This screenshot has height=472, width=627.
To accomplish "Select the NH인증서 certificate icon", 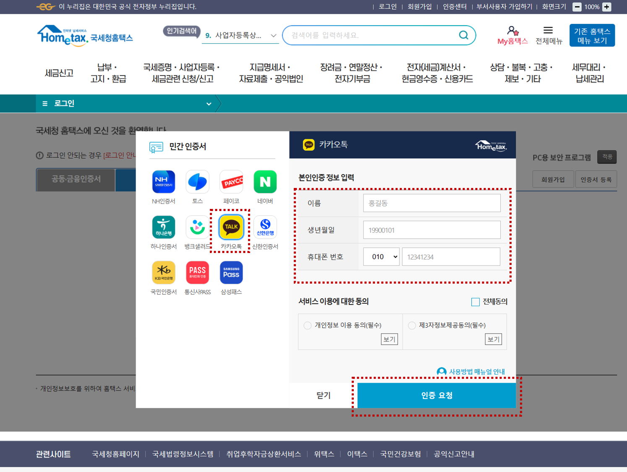I will click(164, 182).
